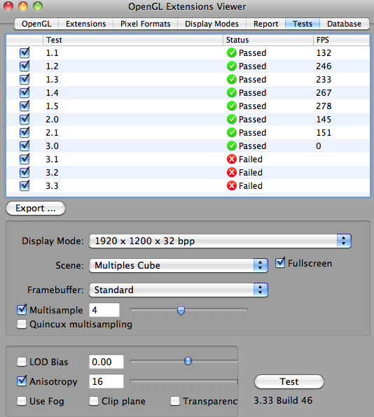Uncheck the test 3.0 checkbox
The image size is (374, 417).
tap(25, 146)
